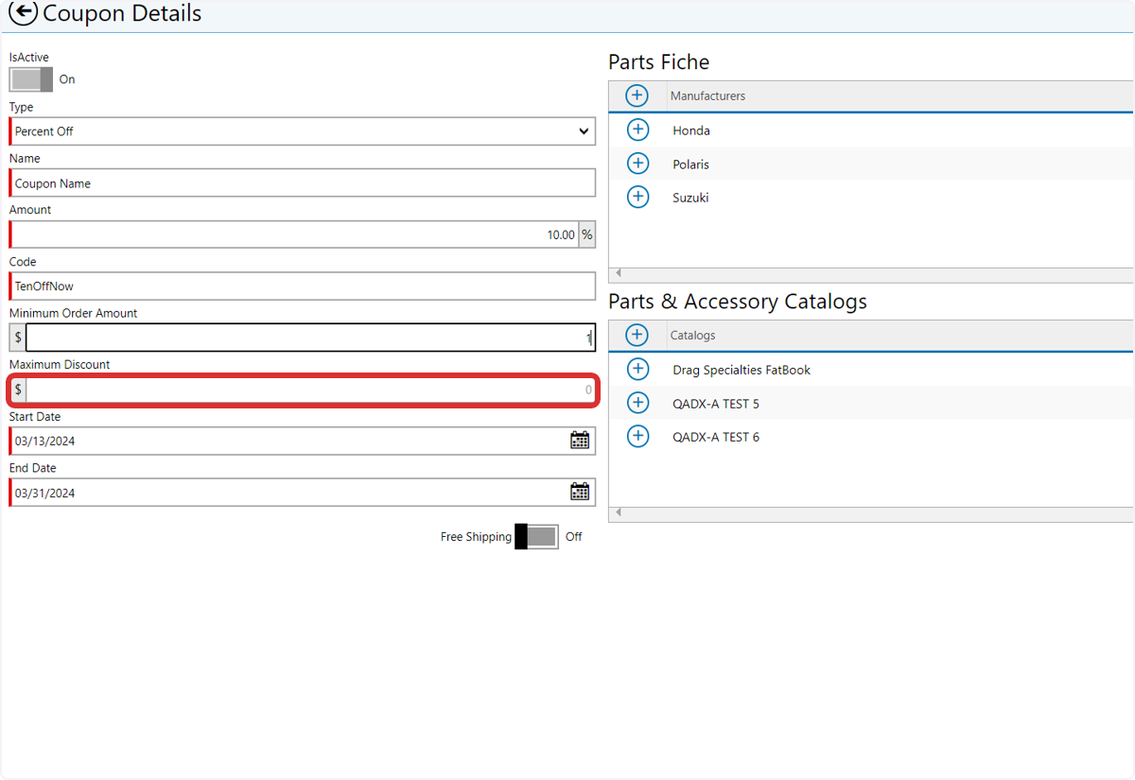Open the Type dropdown showing Percent Off

coord(303,131)
